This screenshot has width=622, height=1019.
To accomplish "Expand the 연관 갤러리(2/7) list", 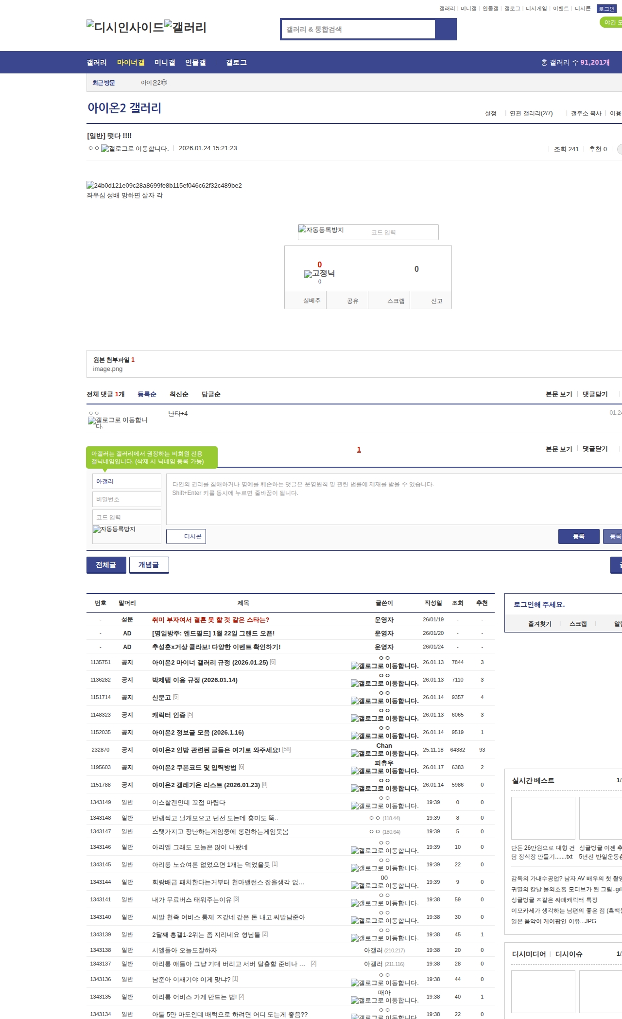I will pyautogui.click(x=531, y=113).
